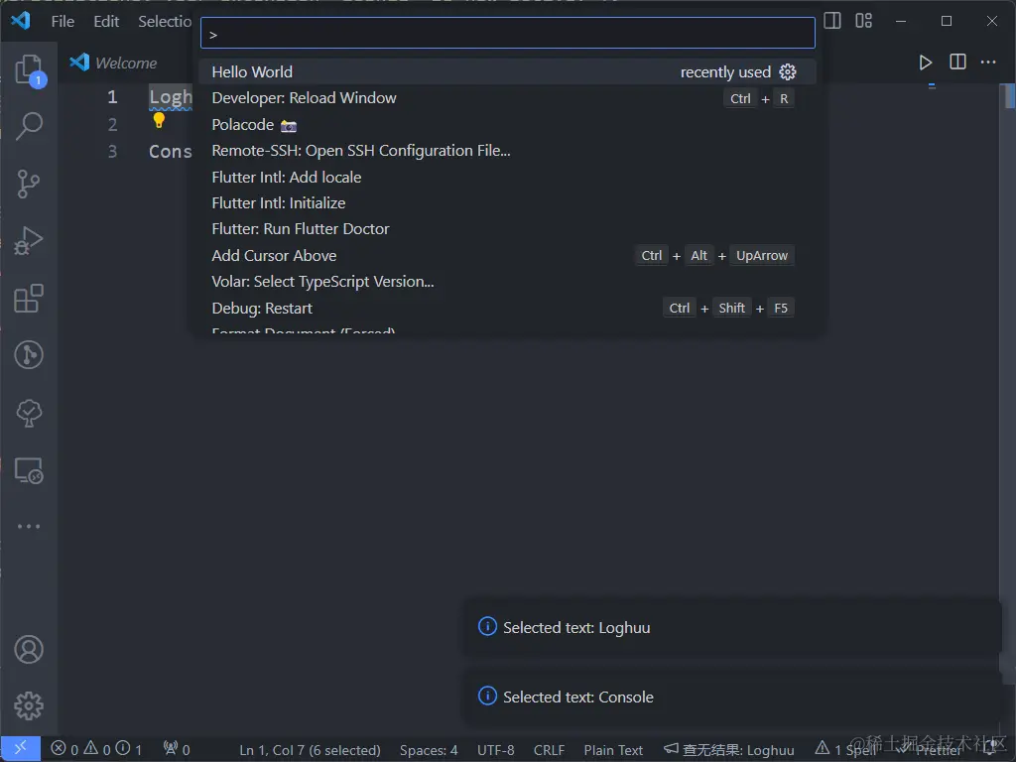The image size is (1016, 762).
Task: Choose Remote-SSH: Open SSH Configuration File
Action: pos(507,151)
